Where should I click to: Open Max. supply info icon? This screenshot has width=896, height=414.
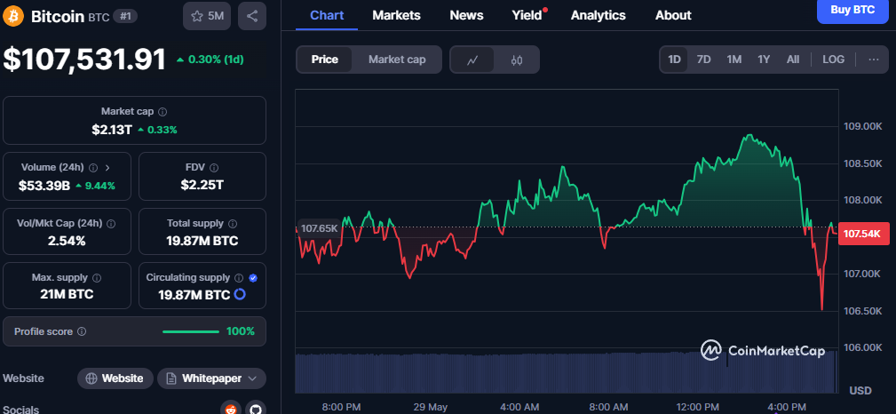tap(97, 278)
